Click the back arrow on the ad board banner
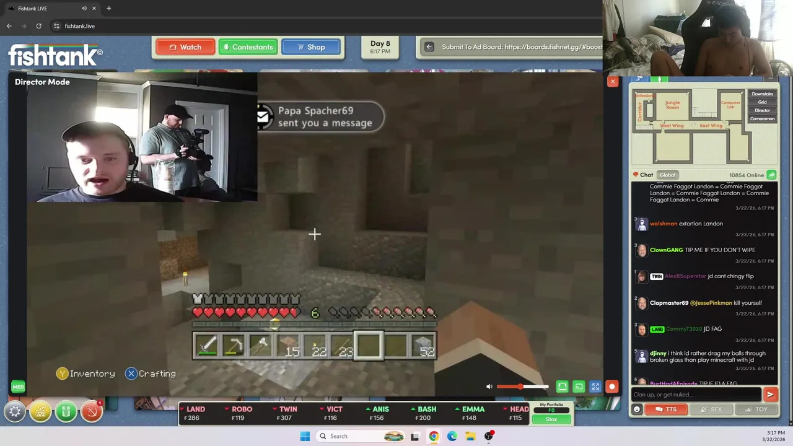 [429, 46]
